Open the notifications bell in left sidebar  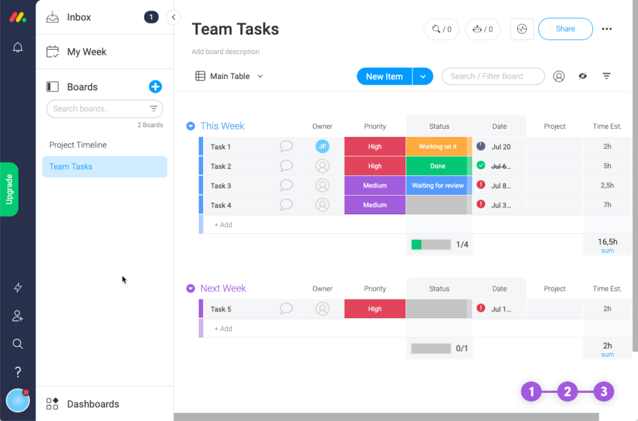[x=17, y=47]
